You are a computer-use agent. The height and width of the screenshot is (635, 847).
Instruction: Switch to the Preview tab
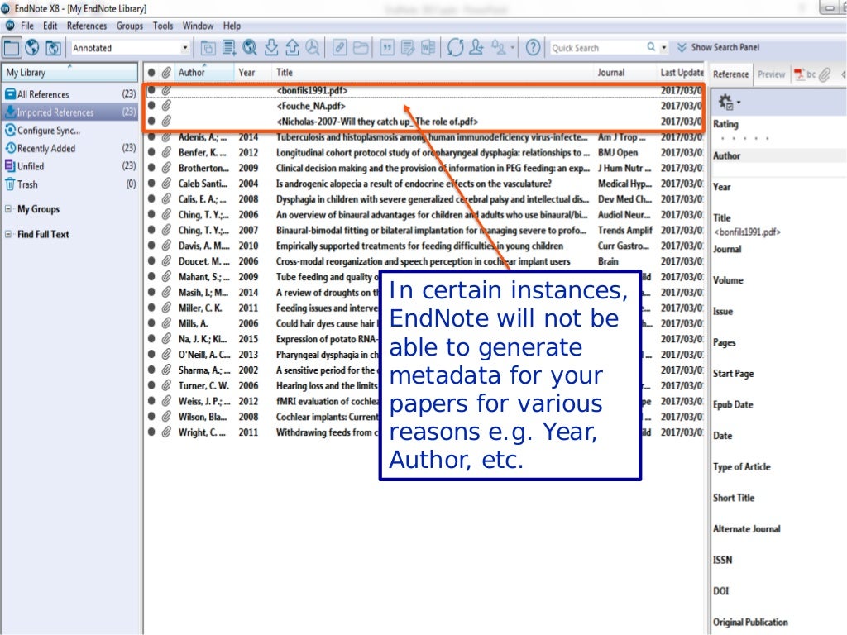(x=771, y=74)
